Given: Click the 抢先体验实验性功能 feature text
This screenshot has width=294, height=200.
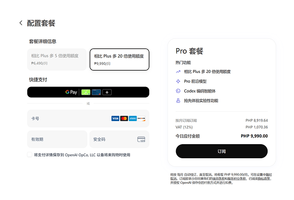Looking at the screenshot, I should pos(201,101).
